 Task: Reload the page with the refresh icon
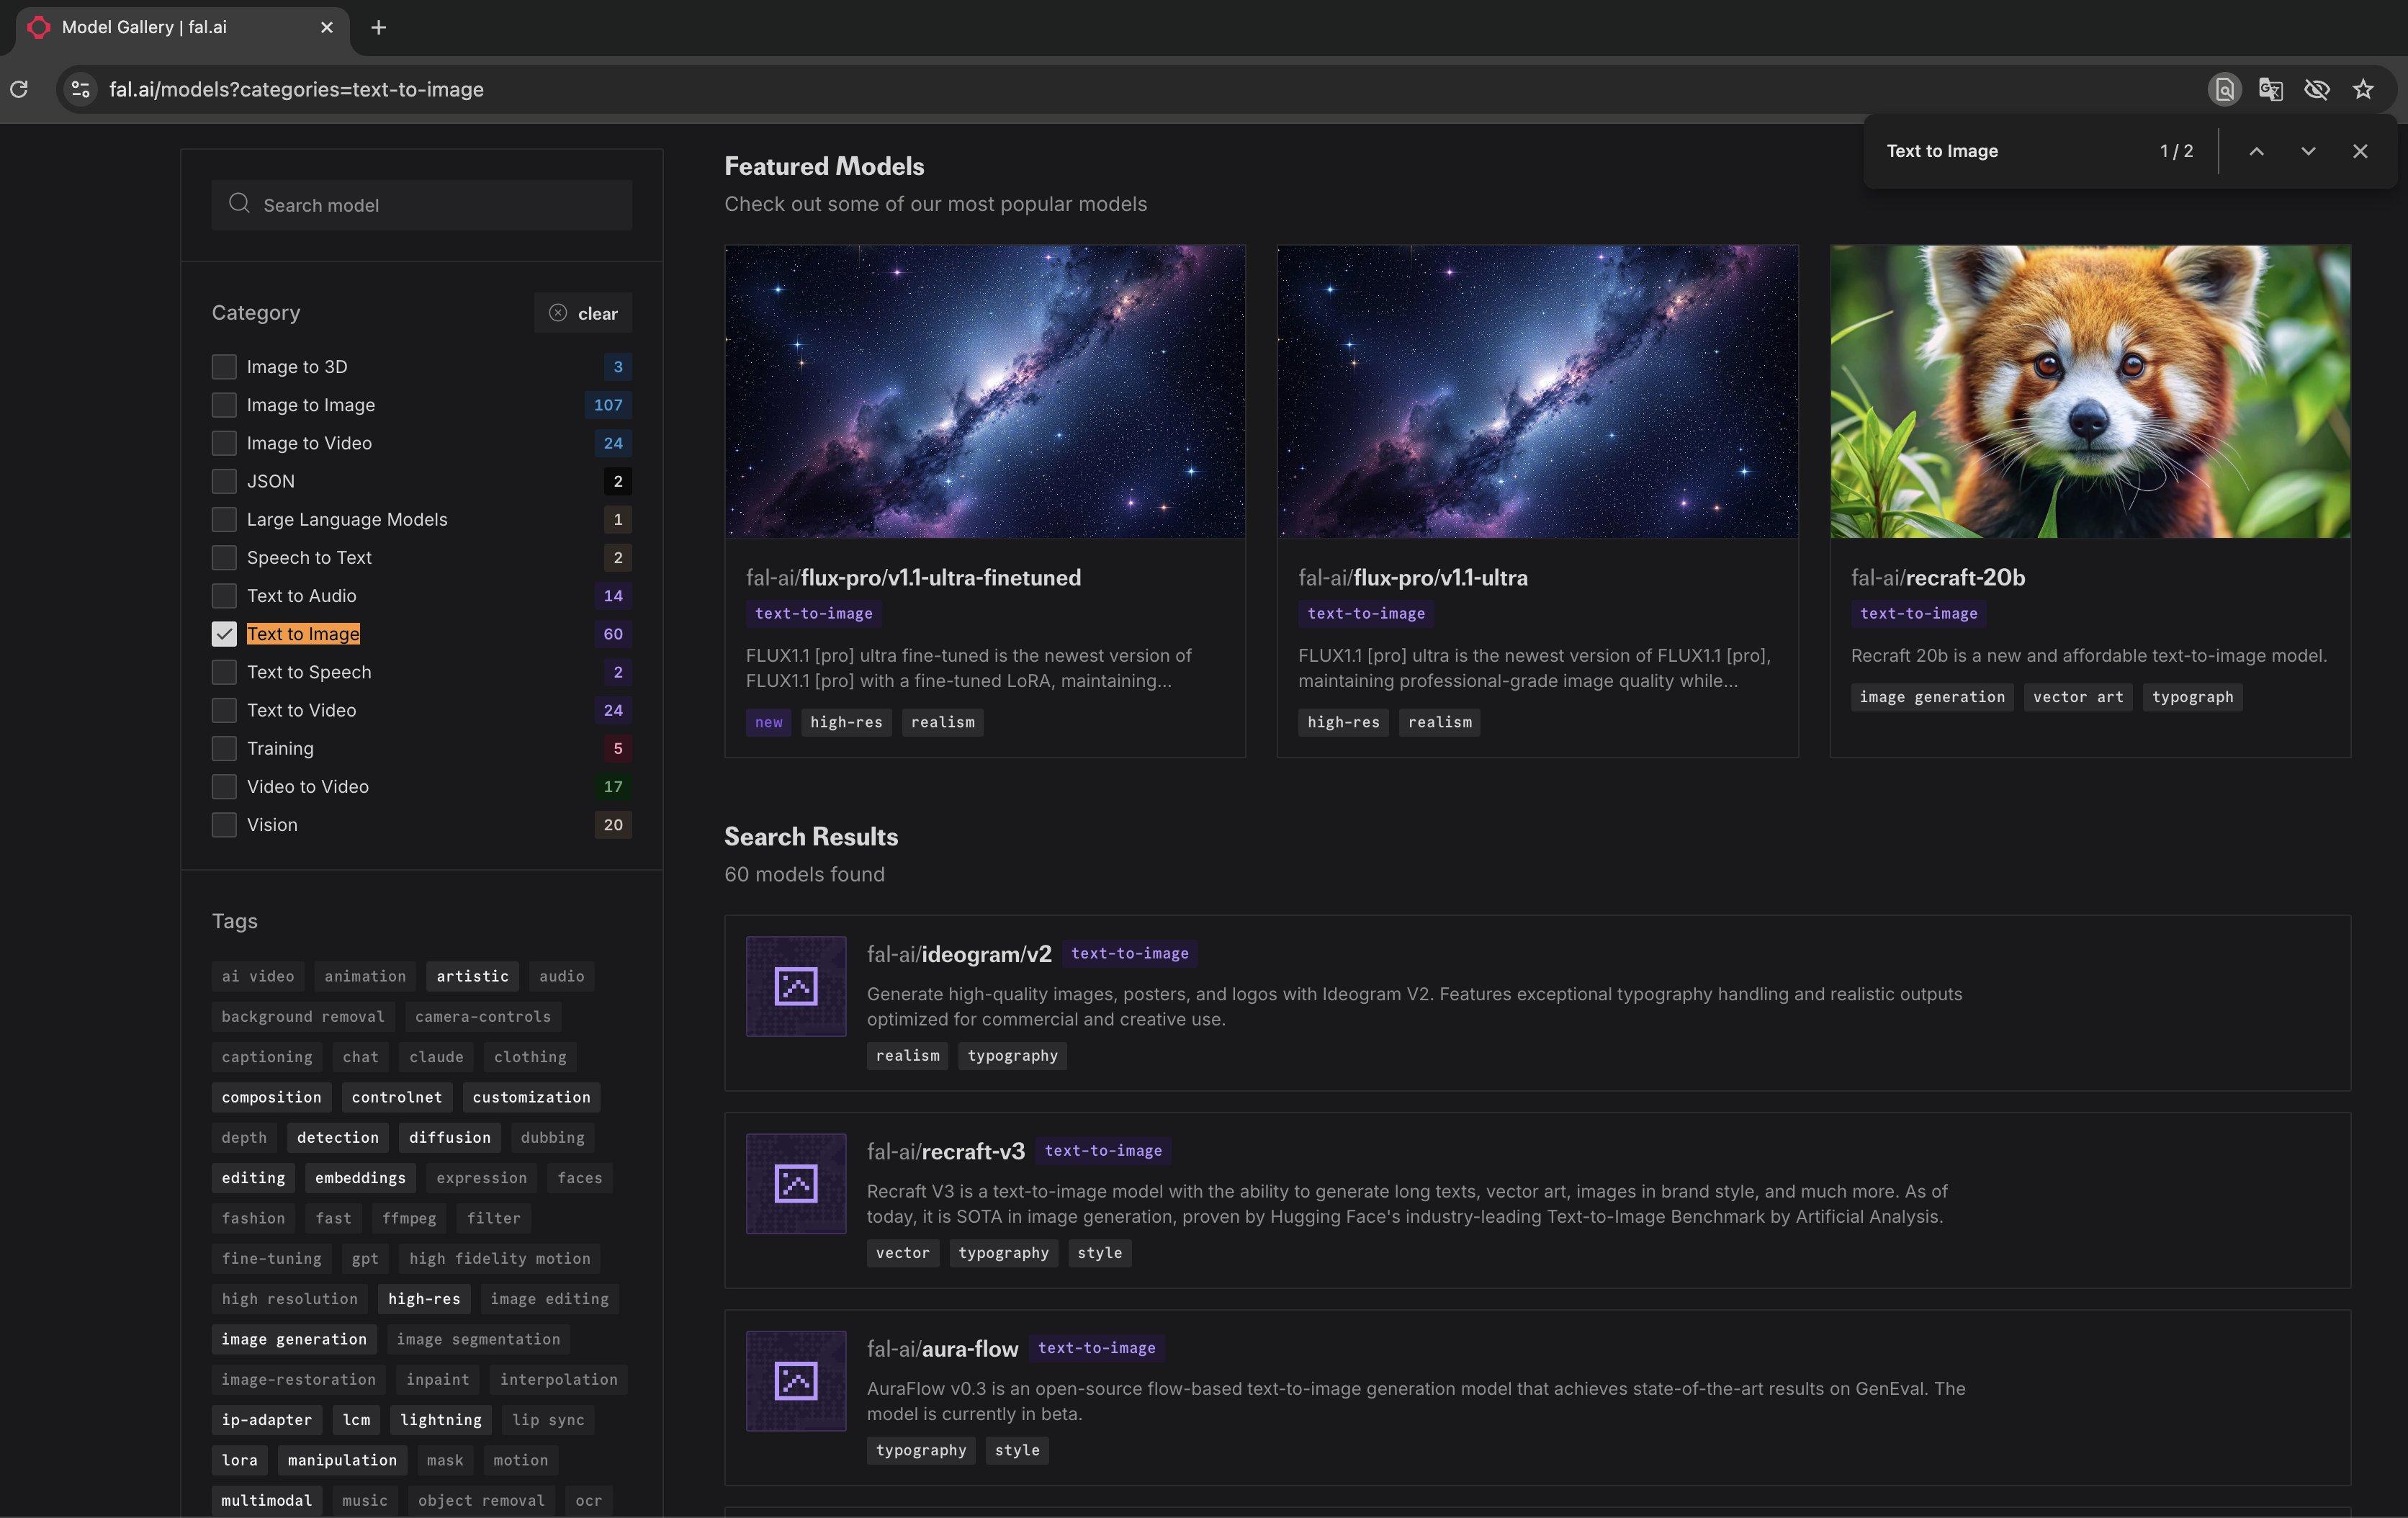point(19,90)
